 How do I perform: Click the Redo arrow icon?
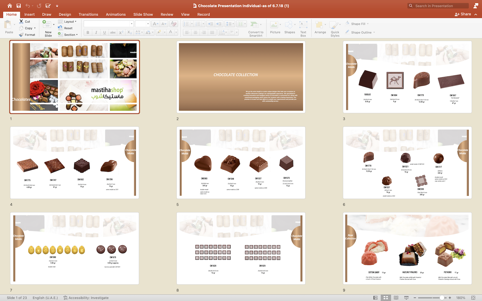(39, 6)
